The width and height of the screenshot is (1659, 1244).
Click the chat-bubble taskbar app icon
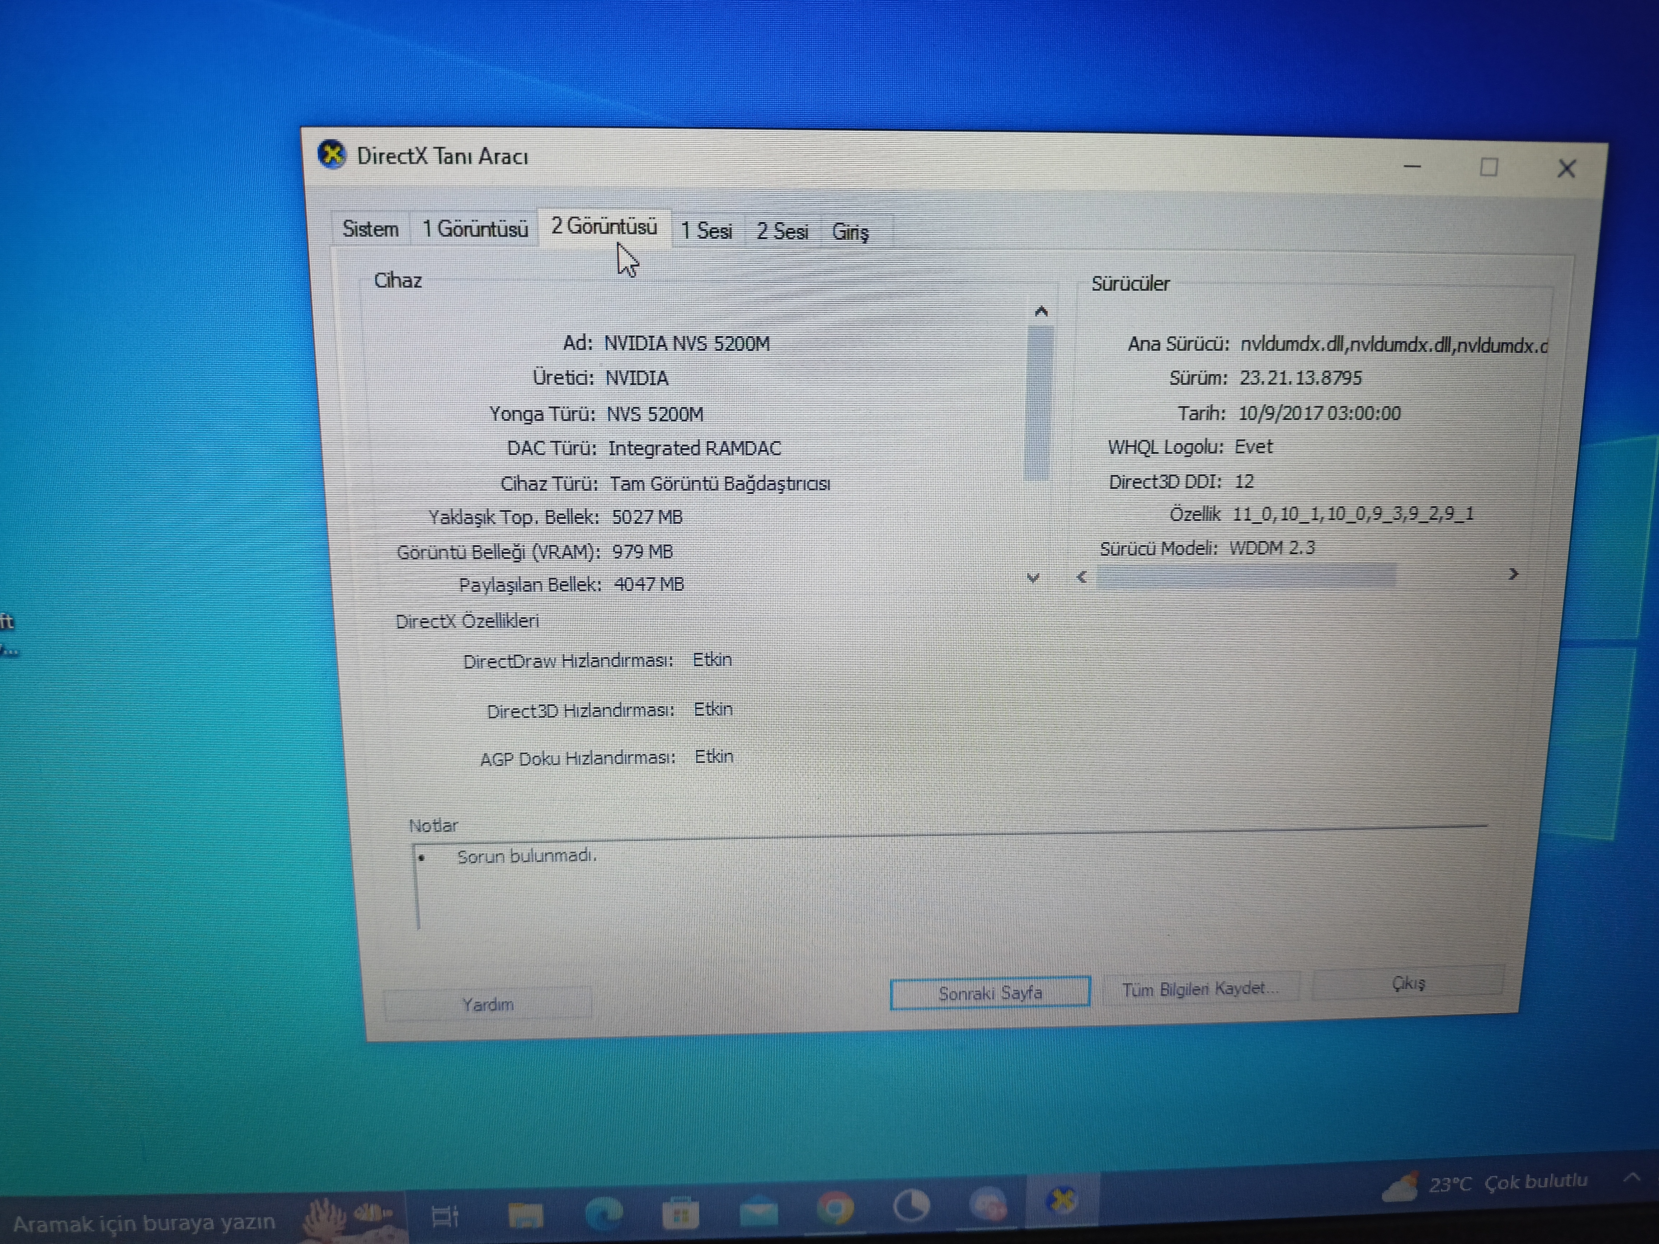[x=988, y=1203]
